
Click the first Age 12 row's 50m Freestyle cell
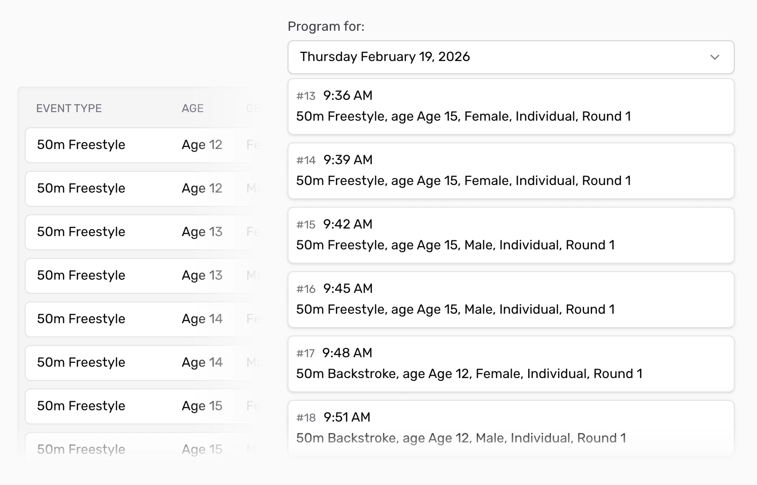81,145
